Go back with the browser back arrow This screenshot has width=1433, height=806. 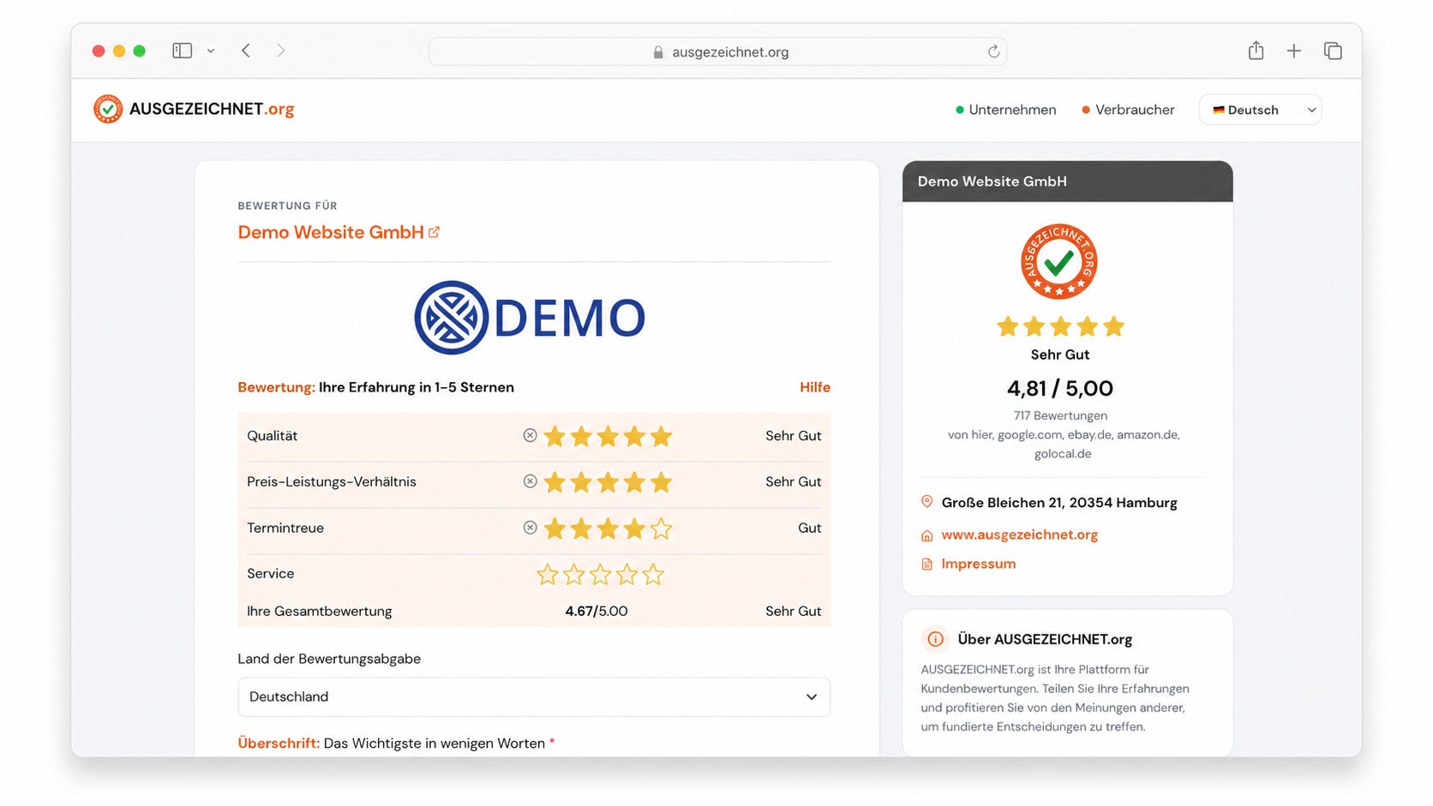coord(246,51)
